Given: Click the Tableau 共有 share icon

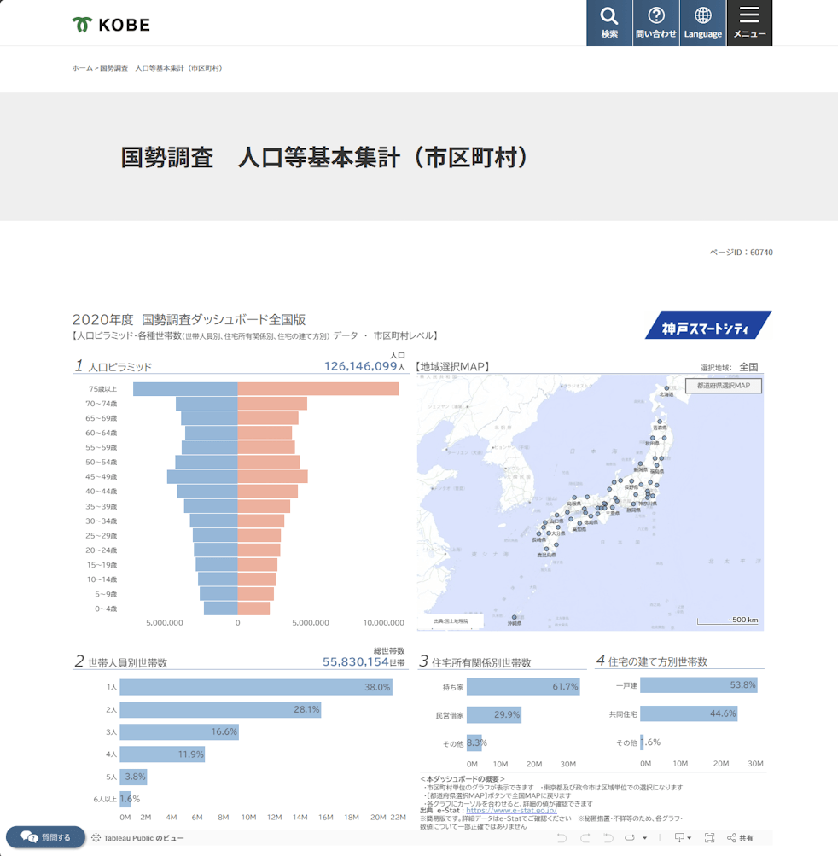Looking at the screenshot, I should 740,838.
